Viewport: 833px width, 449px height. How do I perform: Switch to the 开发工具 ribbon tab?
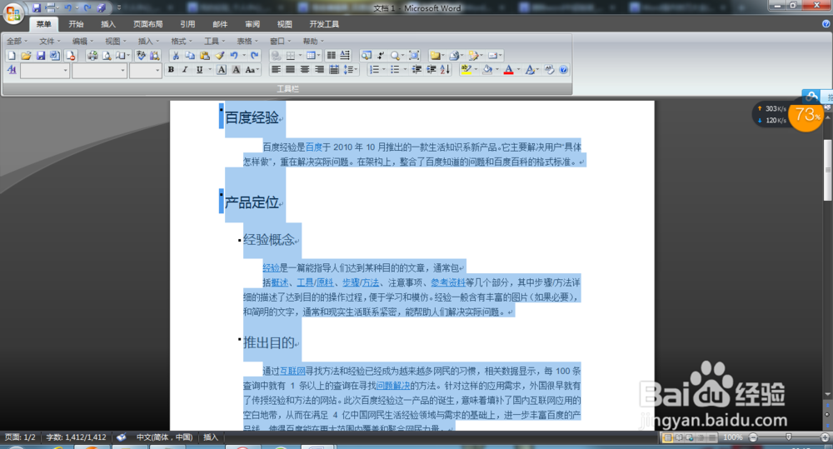point(324,24)
